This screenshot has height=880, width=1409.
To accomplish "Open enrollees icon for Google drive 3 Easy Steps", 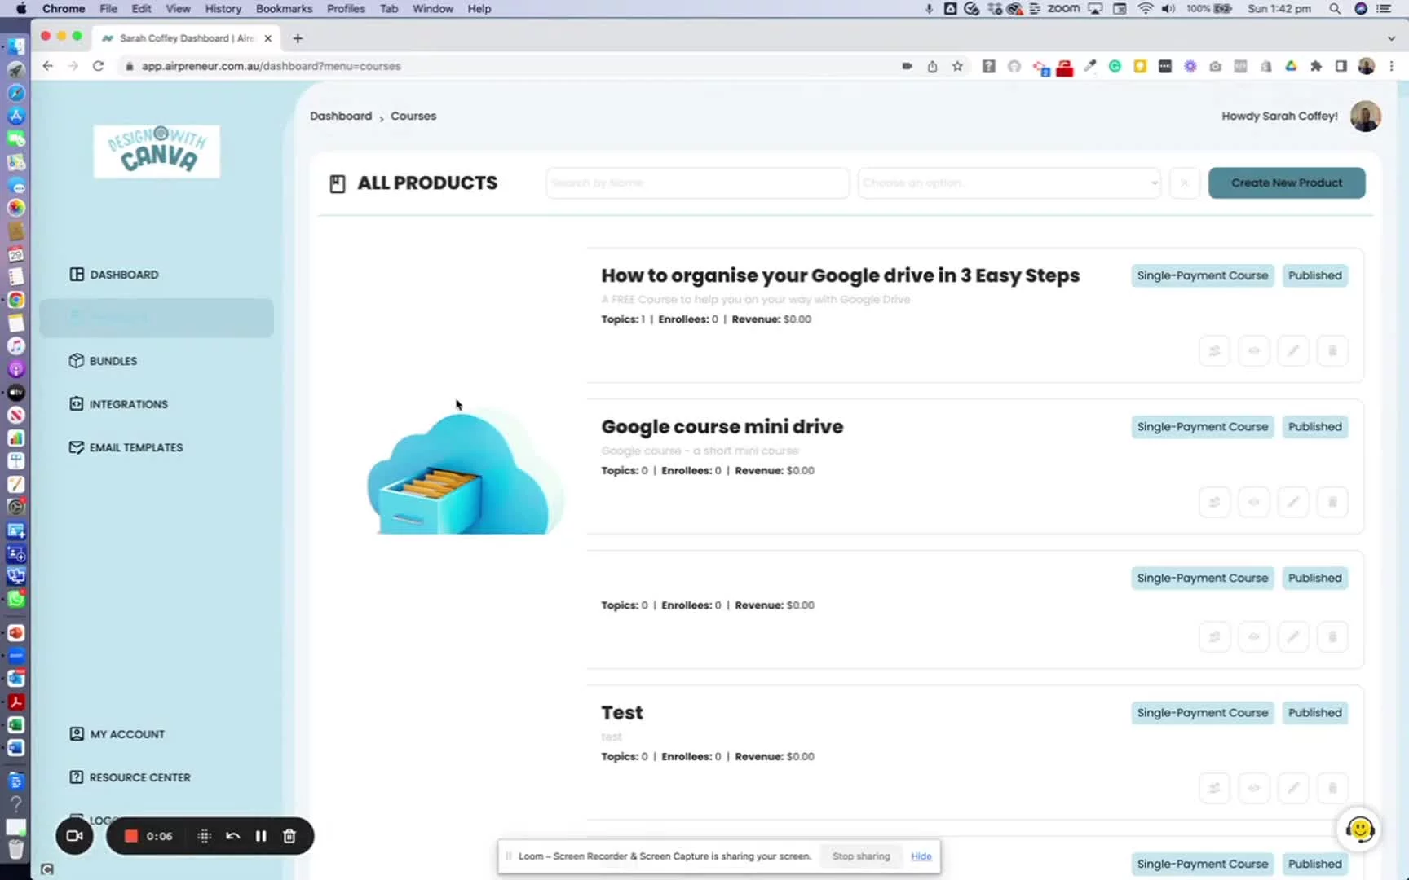I will point(1215,351).
